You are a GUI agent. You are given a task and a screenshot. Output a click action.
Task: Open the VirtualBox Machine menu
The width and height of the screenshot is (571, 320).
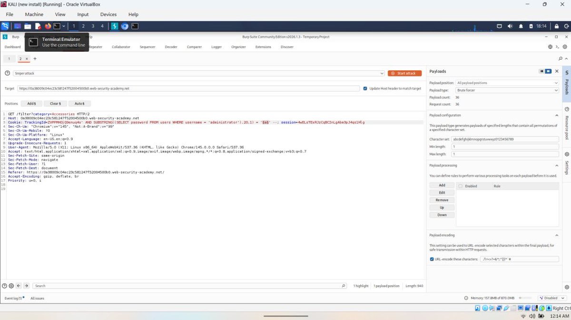34,14
